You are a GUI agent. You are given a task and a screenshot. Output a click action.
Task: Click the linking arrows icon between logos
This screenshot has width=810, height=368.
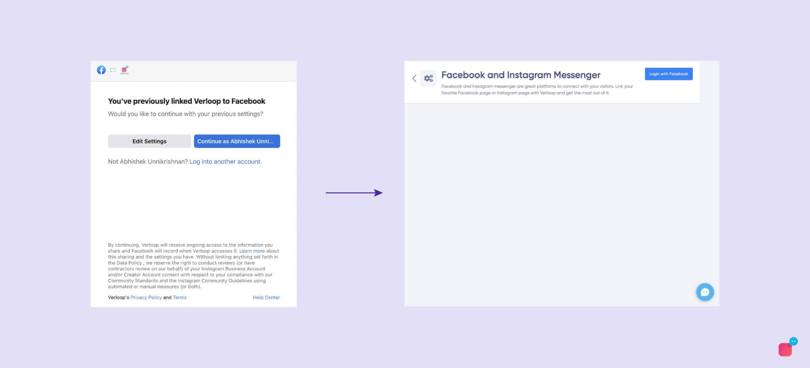(113, 70)
